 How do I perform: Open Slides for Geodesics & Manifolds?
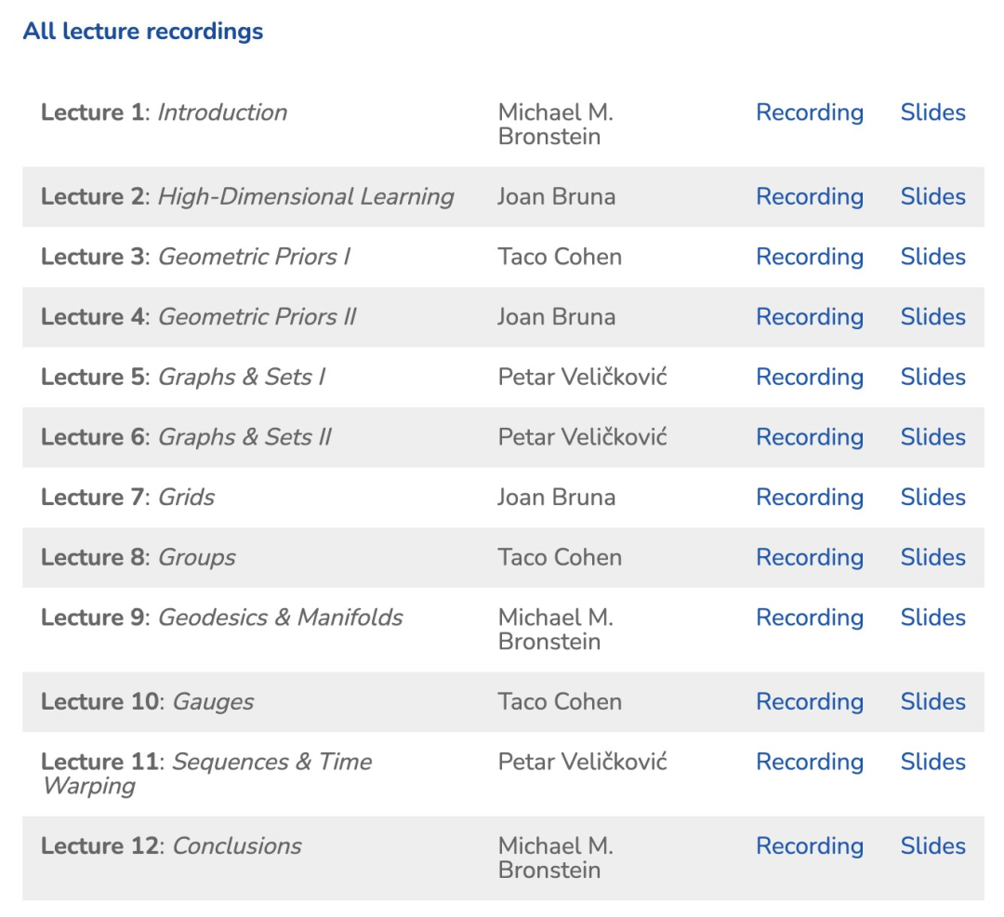tap(932, 618)
